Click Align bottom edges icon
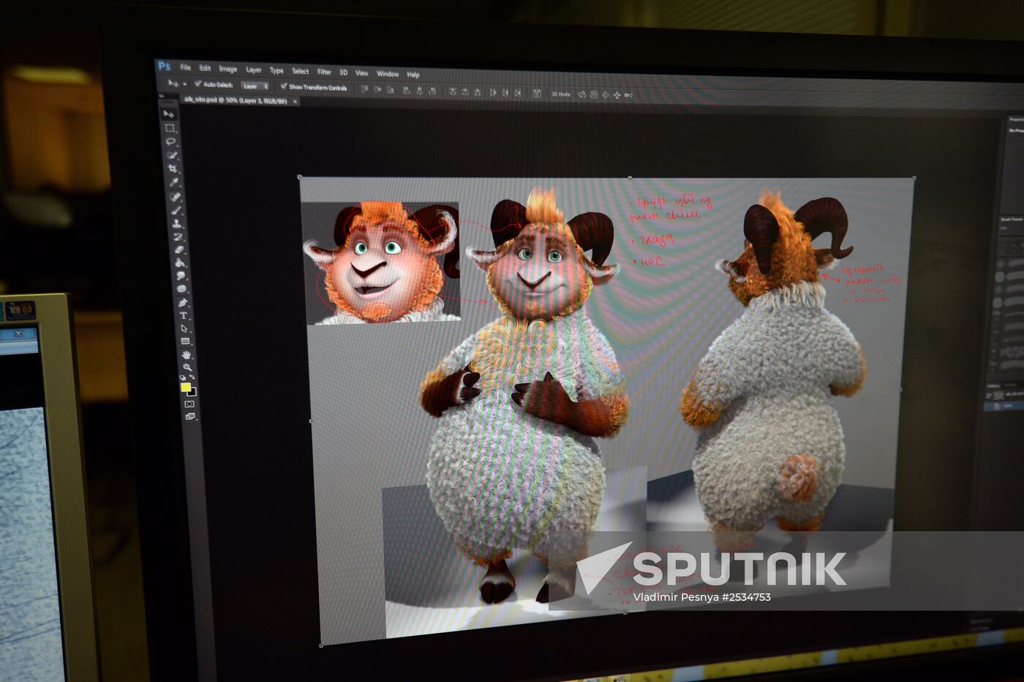 [391, 91]
